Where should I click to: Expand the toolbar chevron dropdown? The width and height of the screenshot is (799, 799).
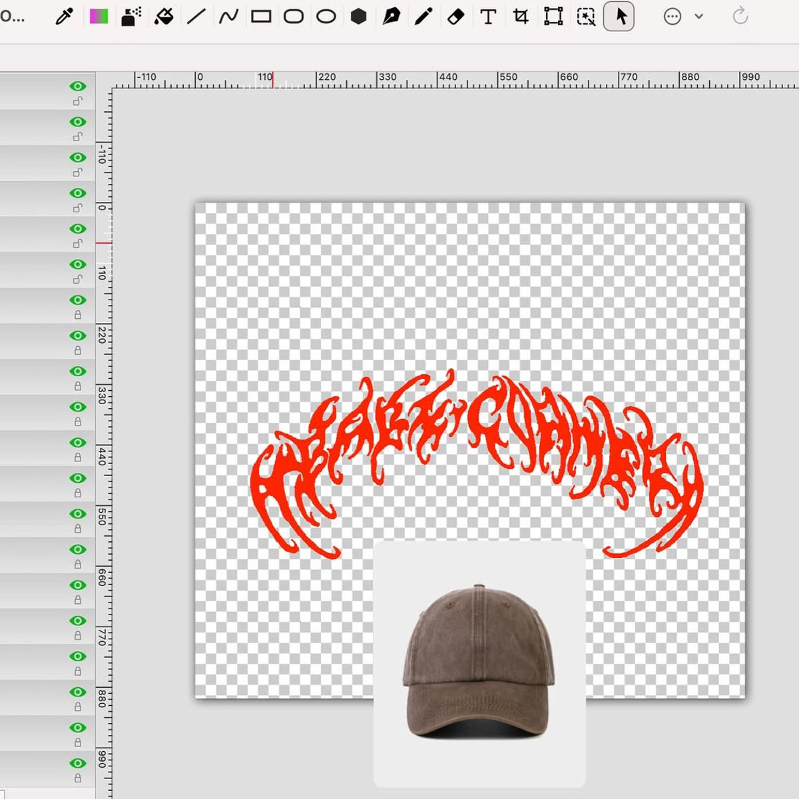698,17
